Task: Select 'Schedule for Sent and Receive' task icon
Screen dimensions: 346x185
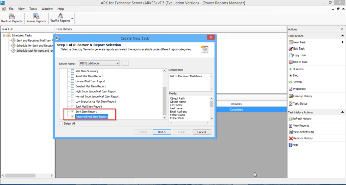Action: click(14, 46)
